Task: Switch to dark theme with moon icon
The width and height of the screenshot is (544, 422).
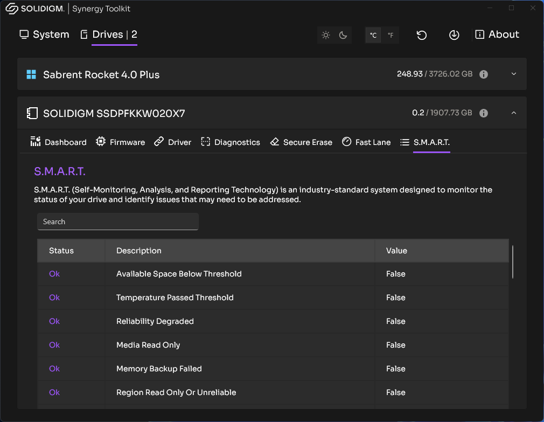Action: pyautogui.click(x=343, y=35)
